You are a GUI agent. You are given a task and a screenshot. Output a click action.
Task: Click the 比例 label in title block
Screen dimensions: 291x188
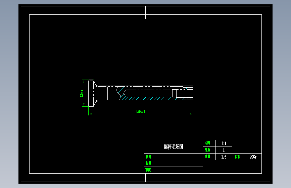pyautogui.click(x=207, y=143)
